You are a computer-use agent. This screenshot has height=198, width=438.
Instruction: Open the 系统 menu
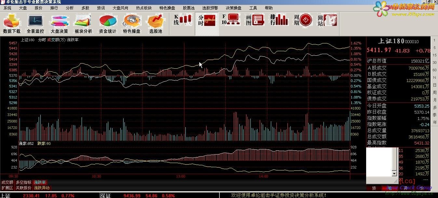[x=7, y=8]
